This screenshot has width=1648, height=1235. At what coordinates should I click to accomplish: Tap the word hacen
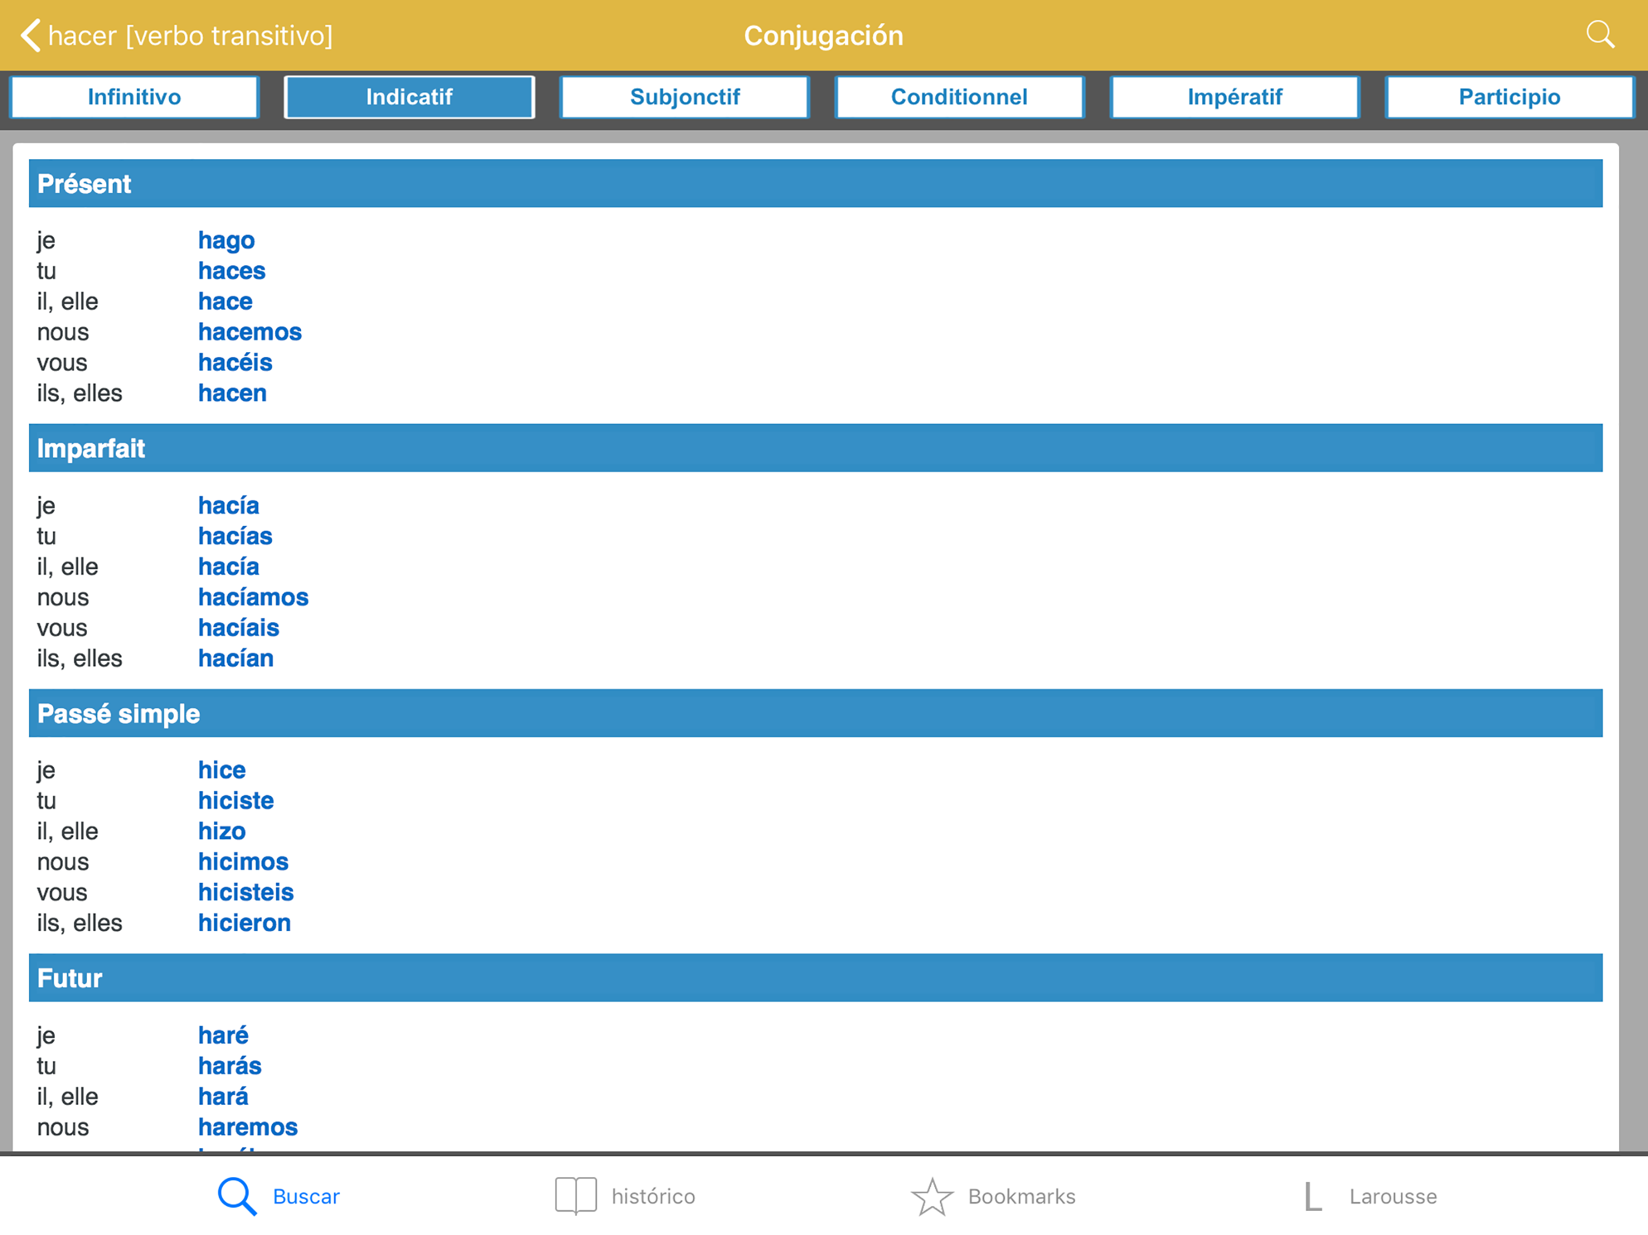pos(232,393)
